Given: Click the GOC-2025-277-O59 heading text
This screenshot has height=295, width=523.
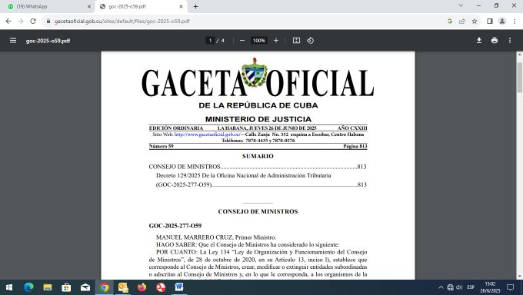Looking at the screenshot, I should 175,226.
